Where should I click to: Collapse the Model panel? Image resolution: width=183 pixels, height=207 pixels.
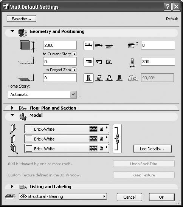(12, 115)
